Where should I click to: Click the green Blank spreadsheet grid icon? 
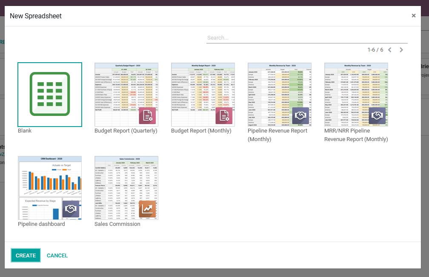(x=50, y=94)
